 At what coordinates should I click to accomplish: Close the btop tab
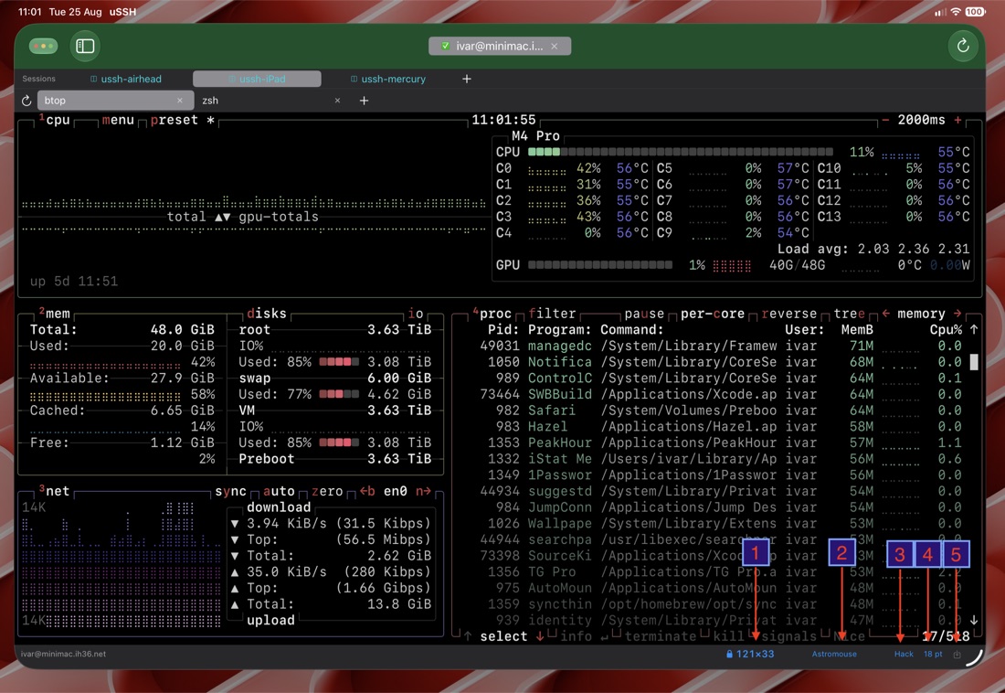tap(180, 101)
